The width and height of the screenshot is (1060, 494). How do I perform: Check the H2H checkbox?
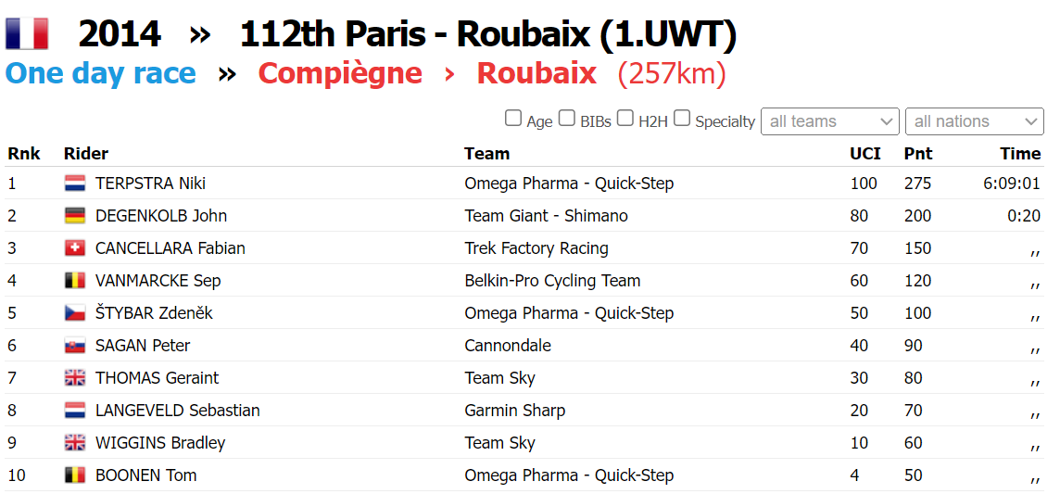pyautogui.click(x=625, y=118)
